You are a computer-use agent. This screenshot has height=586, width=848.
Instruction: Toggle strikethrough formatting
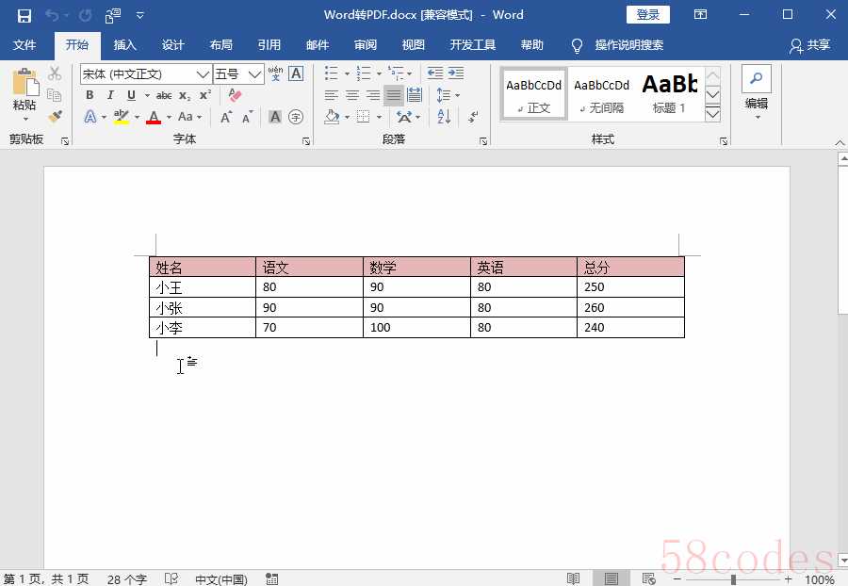[164, 95]
